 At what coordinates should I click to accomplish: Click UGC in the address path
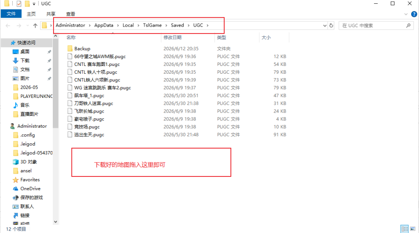point(198,25)
